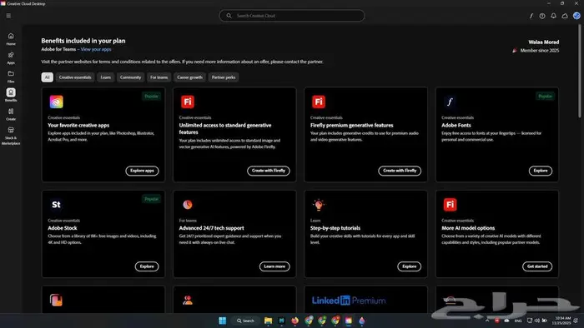Click the 'More AI model options' title
584x328 pixels.
pyautogui.click(x=468, y=228)
